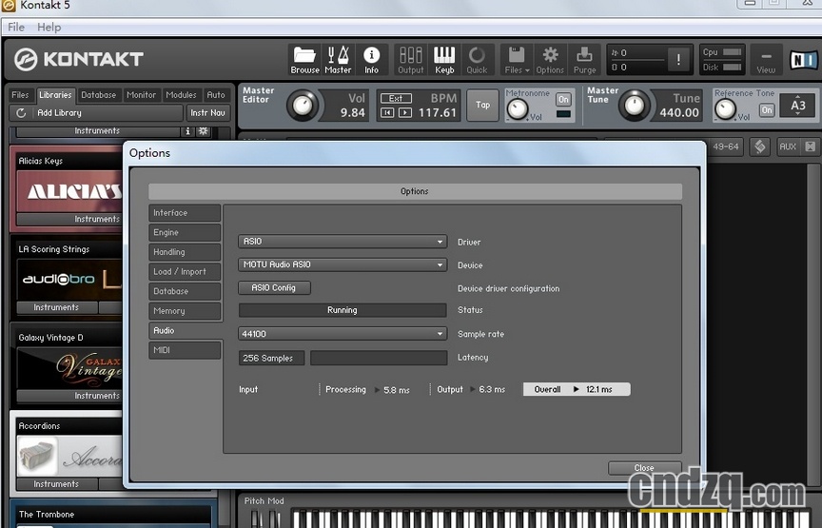Toggle the Ext tempo sync button

coord(396,98)
